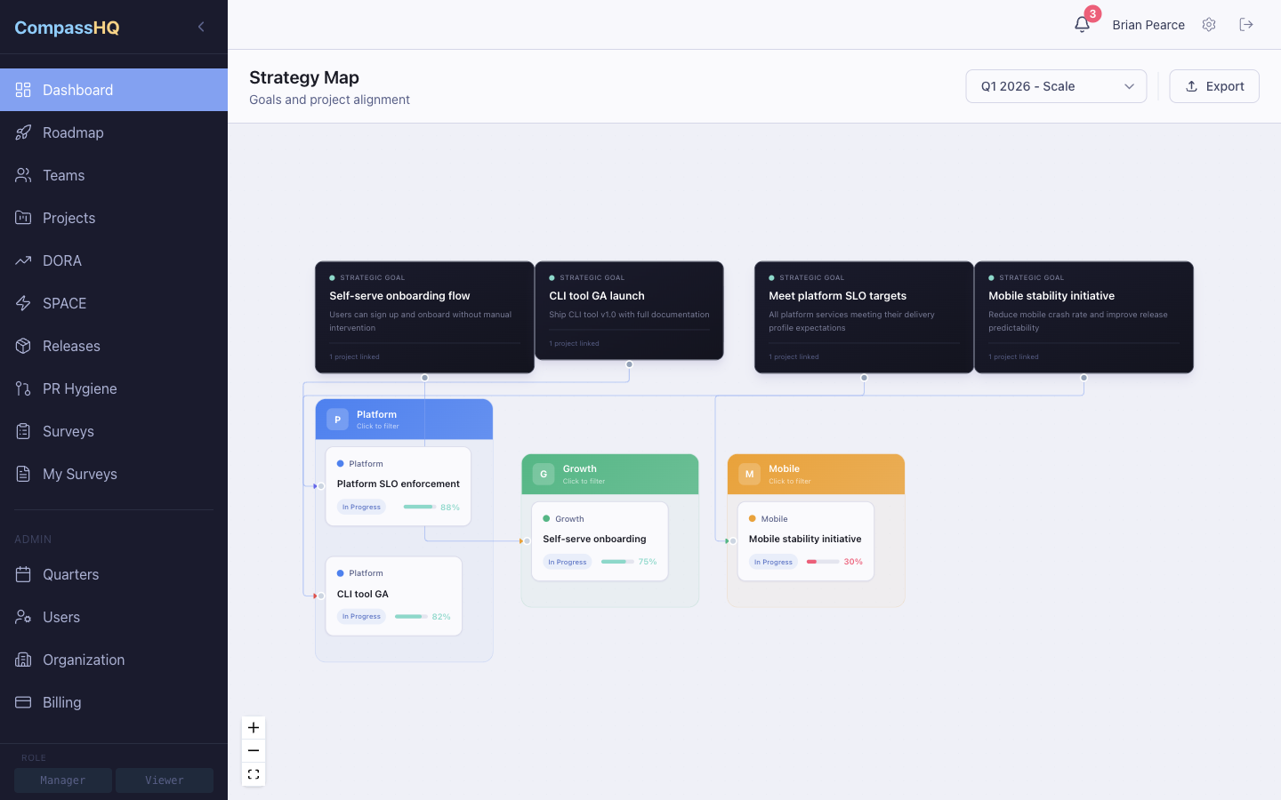Select the Roadmap sidebar icon

tap(23, 132)
